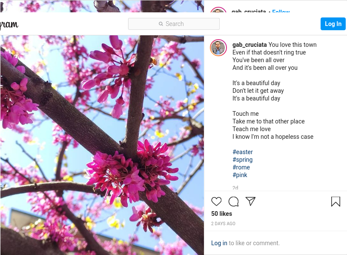Screen dimensions: 347x255
Task: Click the magnifier icon in the search box
Action: tap(161, 24)
